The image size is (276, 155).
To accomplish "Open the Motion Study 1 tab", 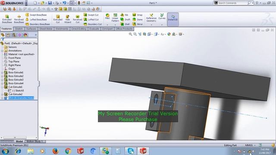I will [35, 141].
